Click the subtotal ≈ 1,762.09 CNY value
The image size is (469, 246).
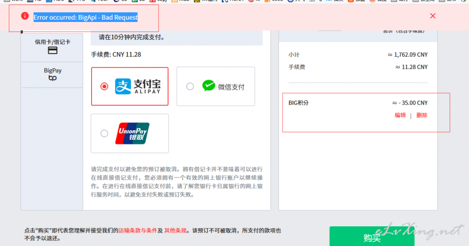tap(408, 54)
